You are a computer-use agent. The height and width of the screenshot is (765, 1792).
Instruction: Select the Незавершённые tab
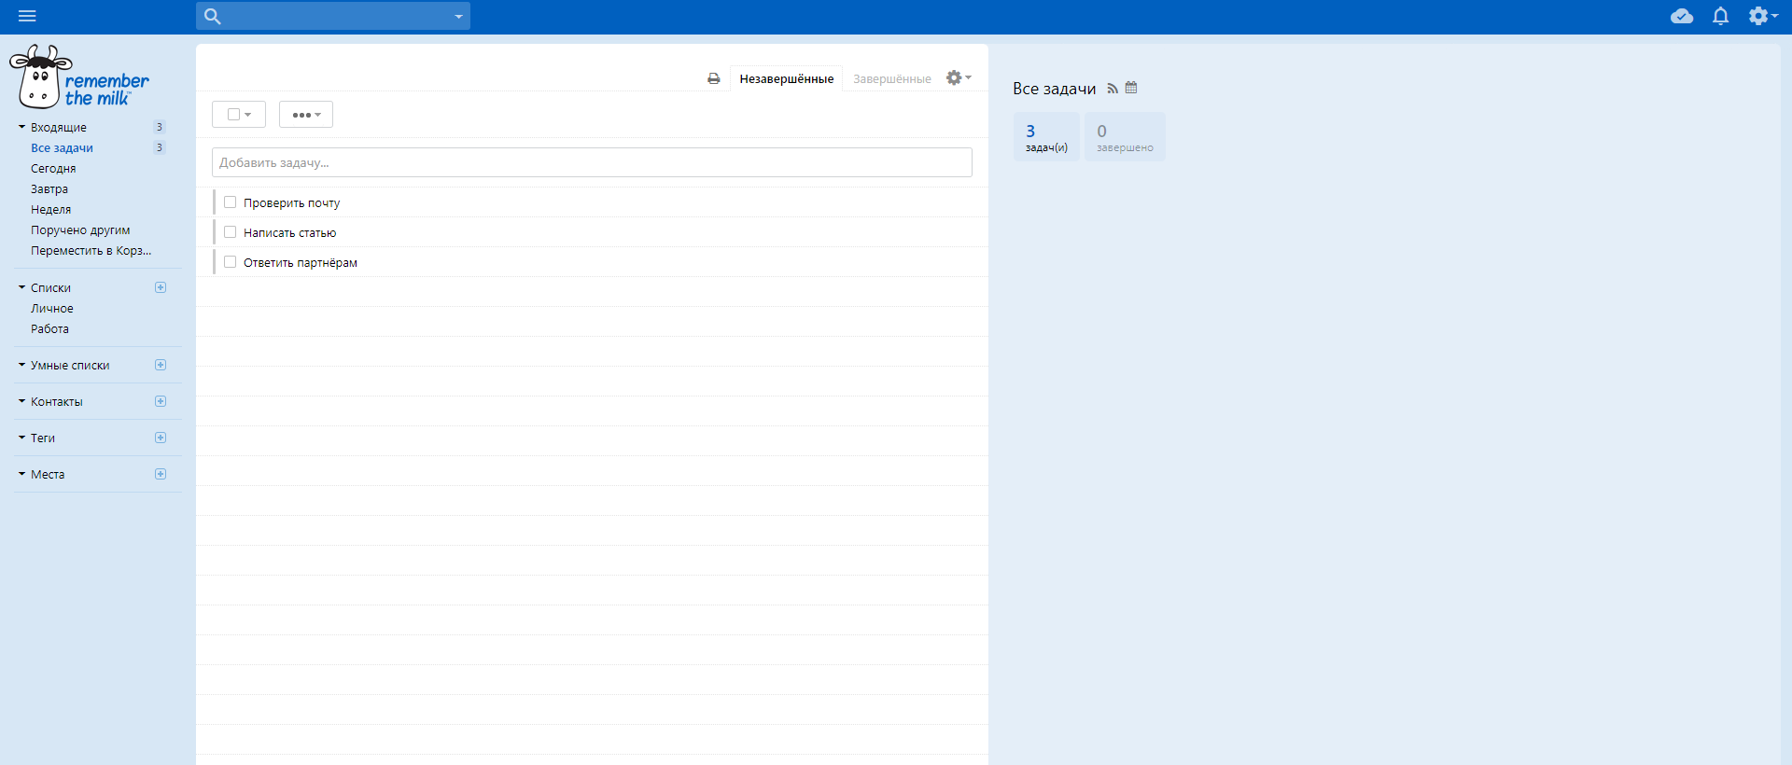tap(786, 79)
